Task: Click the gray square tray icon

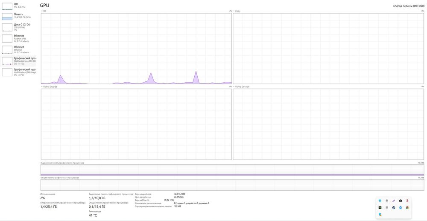Action: click(387, 208)
